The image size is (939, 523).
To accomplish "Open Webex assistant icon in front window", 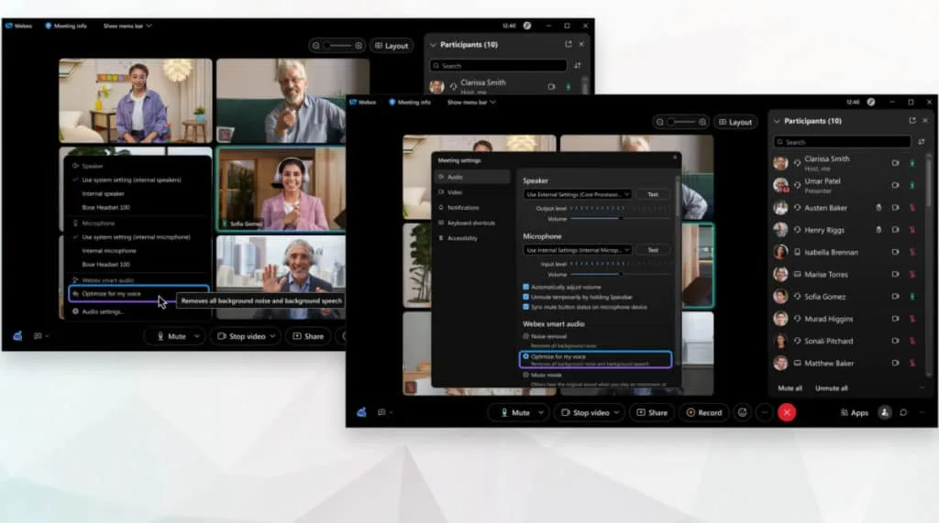I will pyautogui.click(x=361, y=412).
